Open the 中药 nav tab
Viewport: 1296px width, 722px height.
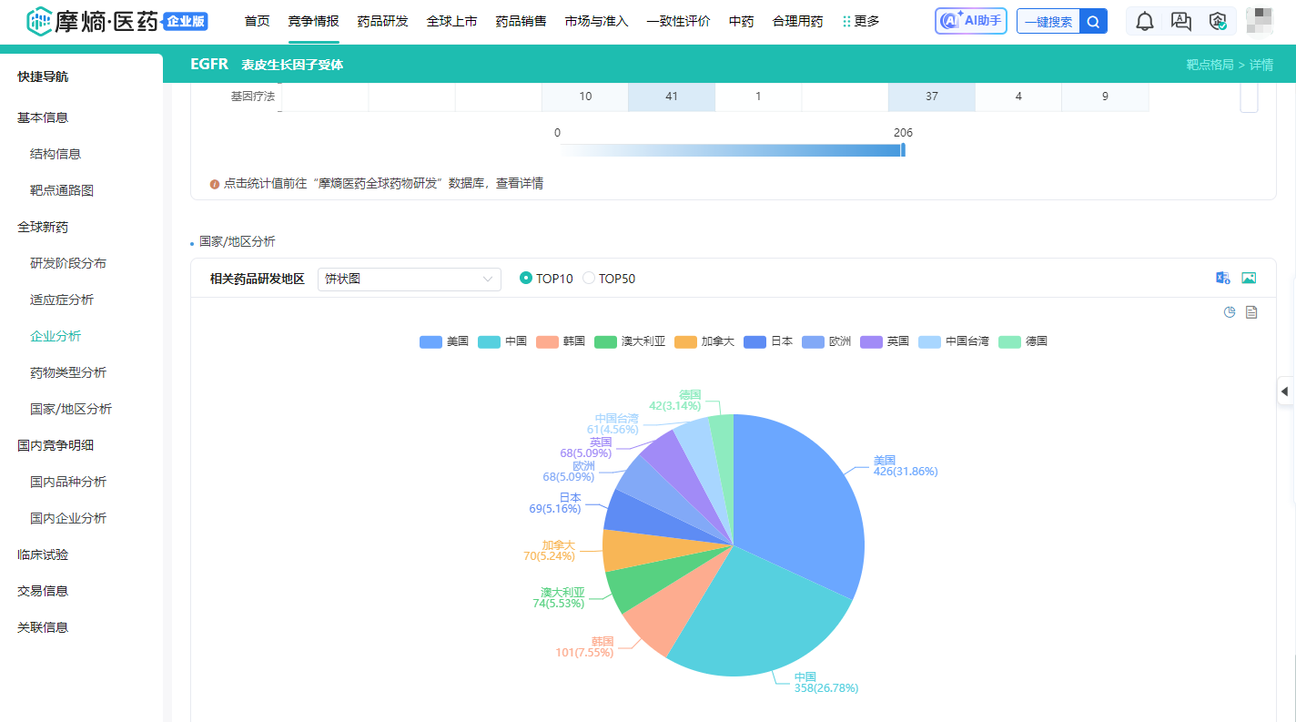coord(742,21)
